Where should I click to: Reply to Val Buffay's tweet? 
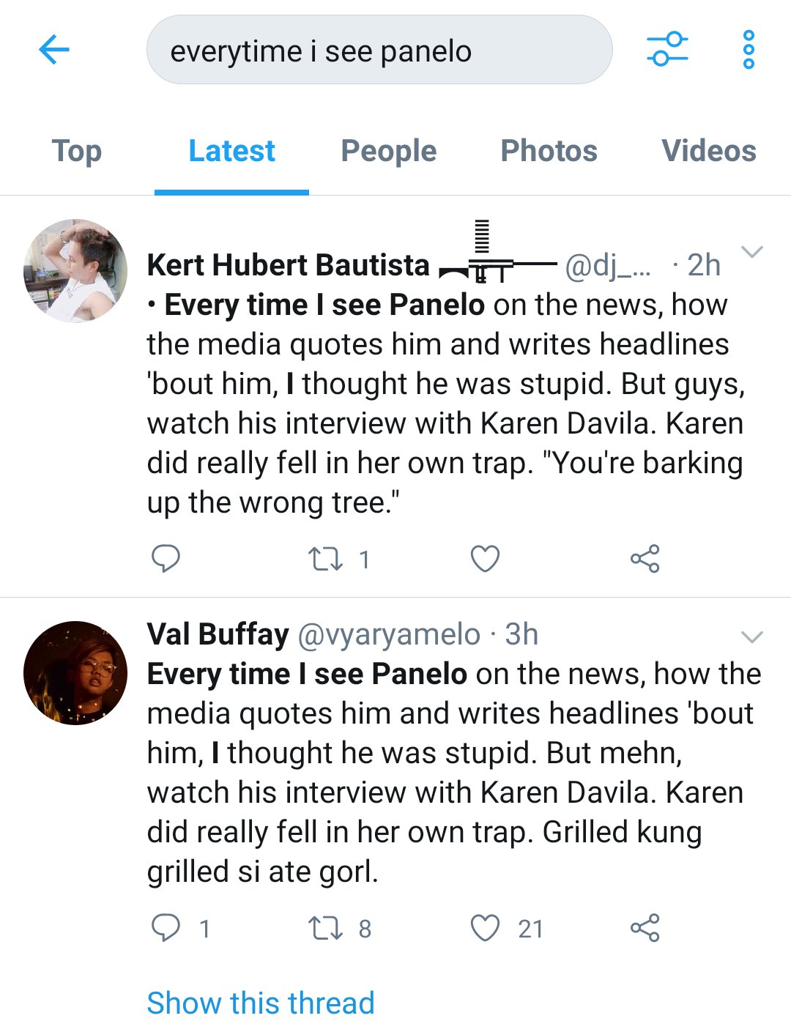166,928
